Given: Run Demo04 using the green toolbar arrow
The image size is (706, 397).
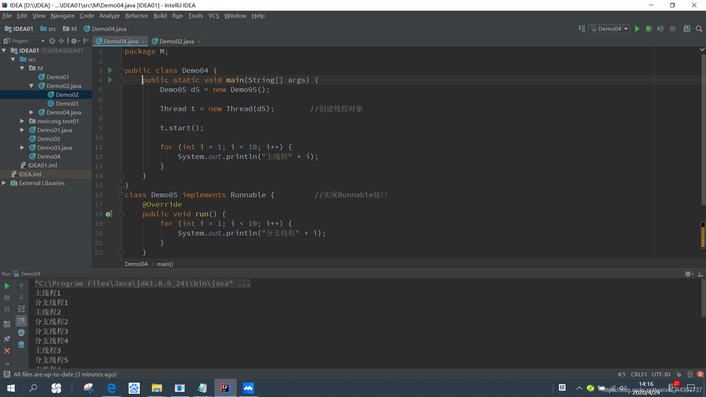Looking at the screenshot, I should [637, 29].
